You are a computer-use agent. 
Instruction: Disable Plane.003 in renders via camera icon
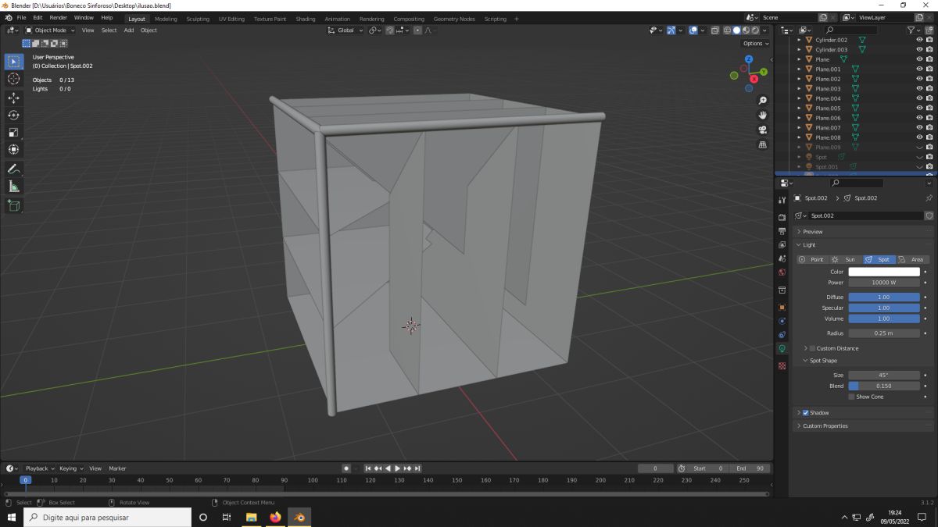tap(929, 88)
